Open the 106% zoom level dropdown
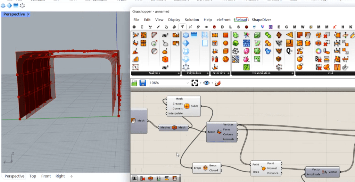The height and width of the screenshot is (182, 355). click(188, 83)
